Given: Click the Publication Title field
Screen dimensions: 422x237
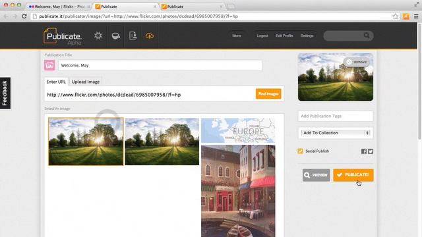Looking at the screenshot, I should (160, 65).
